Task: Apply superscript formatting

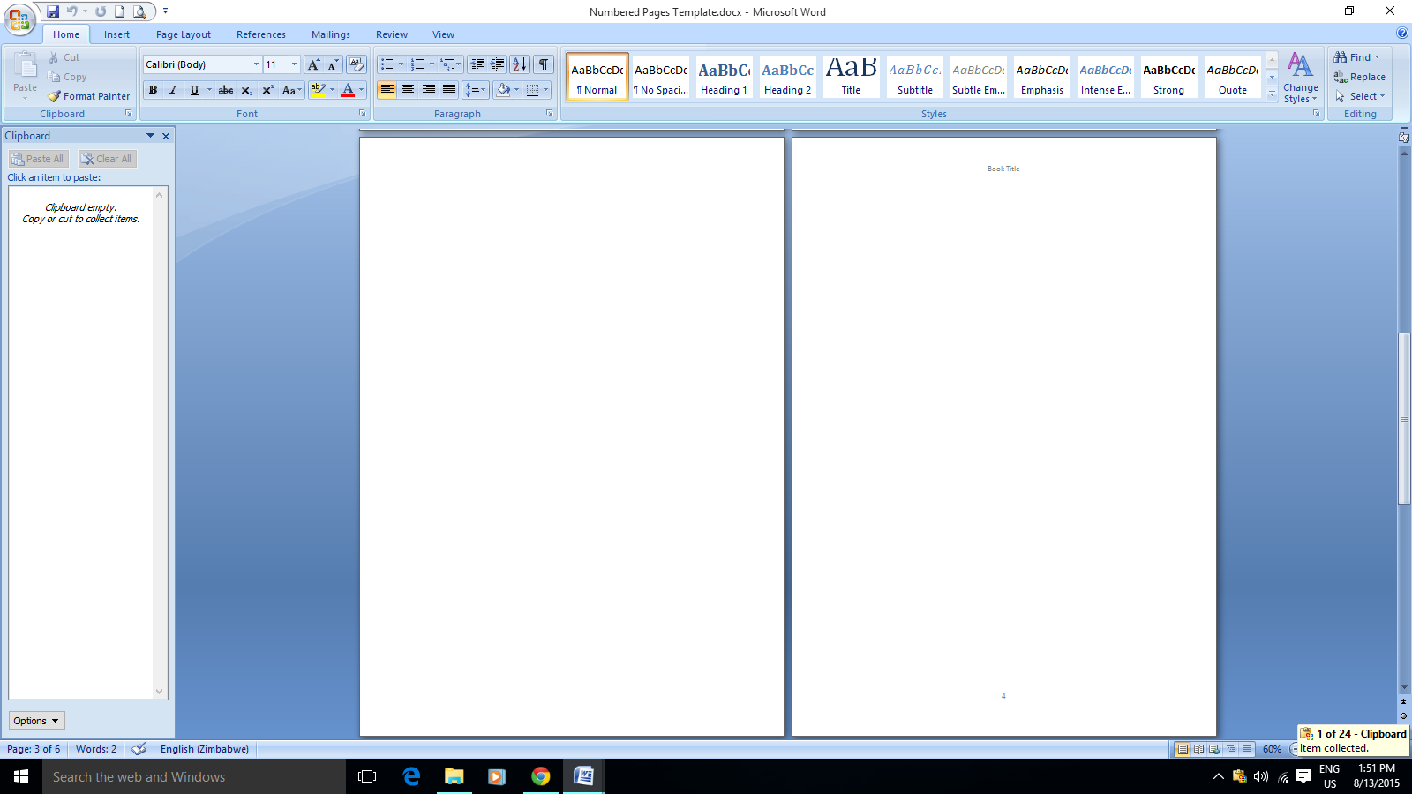Action: [267, 90]
